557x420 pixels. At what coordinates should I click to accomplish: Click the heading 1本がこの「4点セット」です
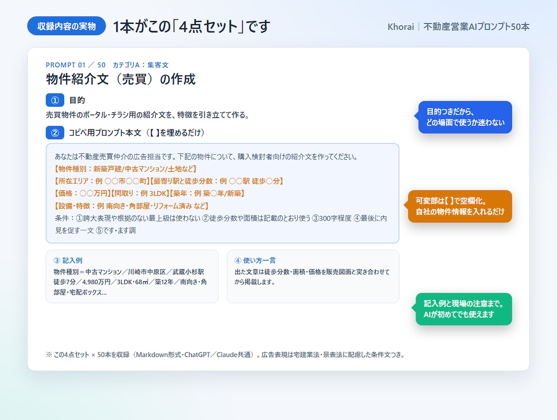pyautogui.click(x=192, y=26)
